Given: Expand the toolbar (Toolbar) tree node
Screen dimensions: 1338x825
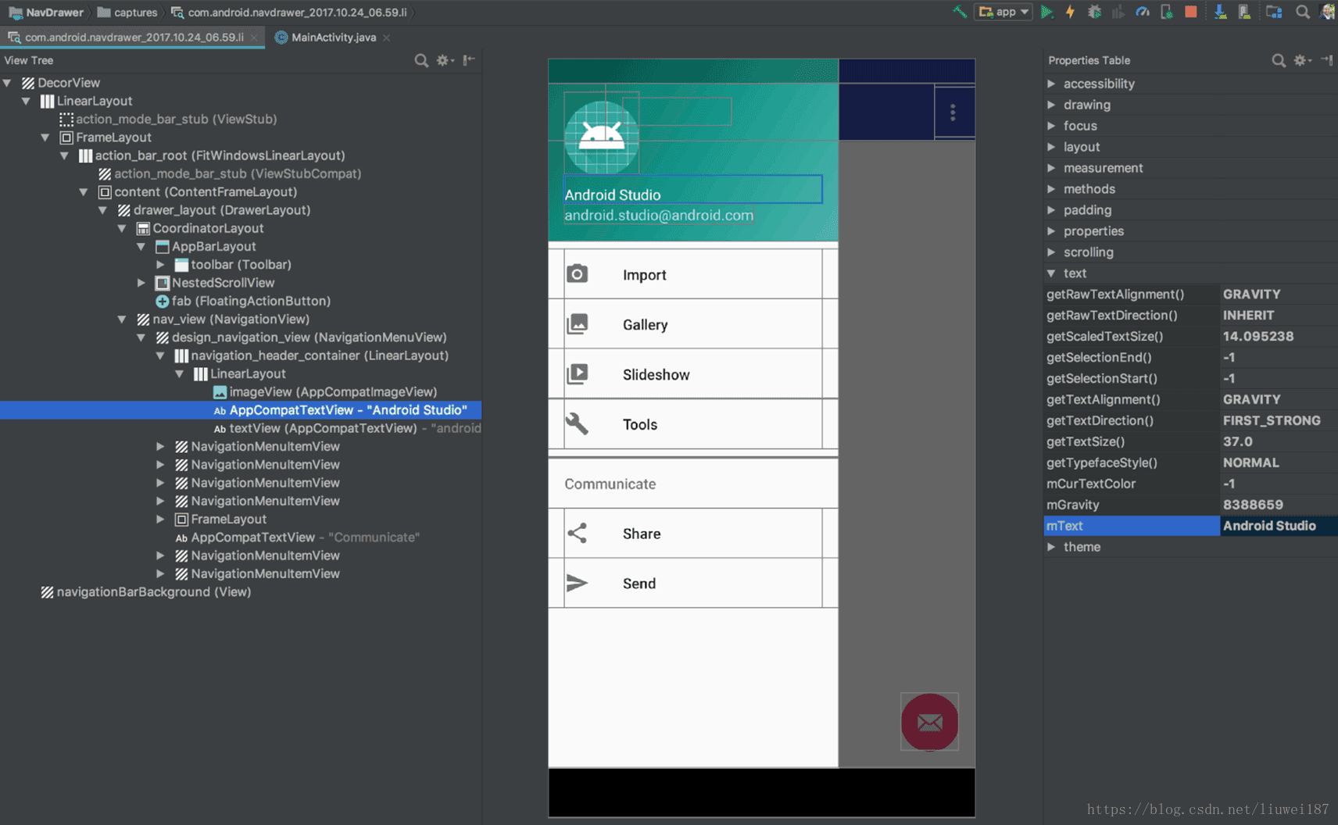Looking at the screenshot, I should (x=160, y=265).
